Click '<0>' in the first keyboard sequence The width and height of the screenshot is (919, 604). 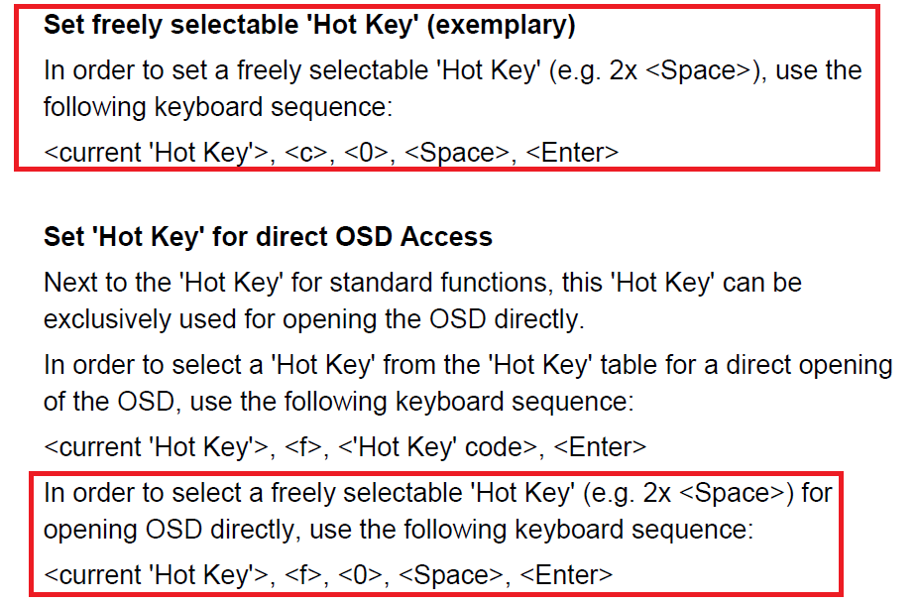point(366,153)
